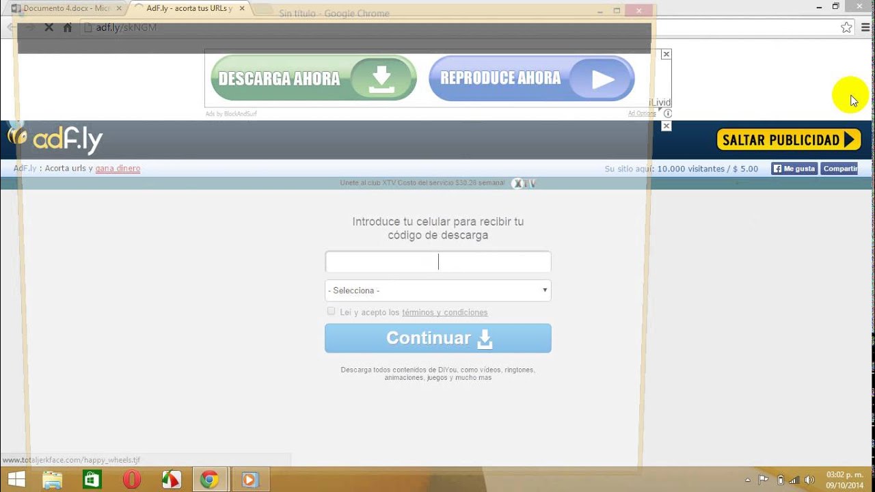The image size is (875, 492).
Task: Select the AdF.ly acorta tus URLs tab
Action: [x=189, y=8]
